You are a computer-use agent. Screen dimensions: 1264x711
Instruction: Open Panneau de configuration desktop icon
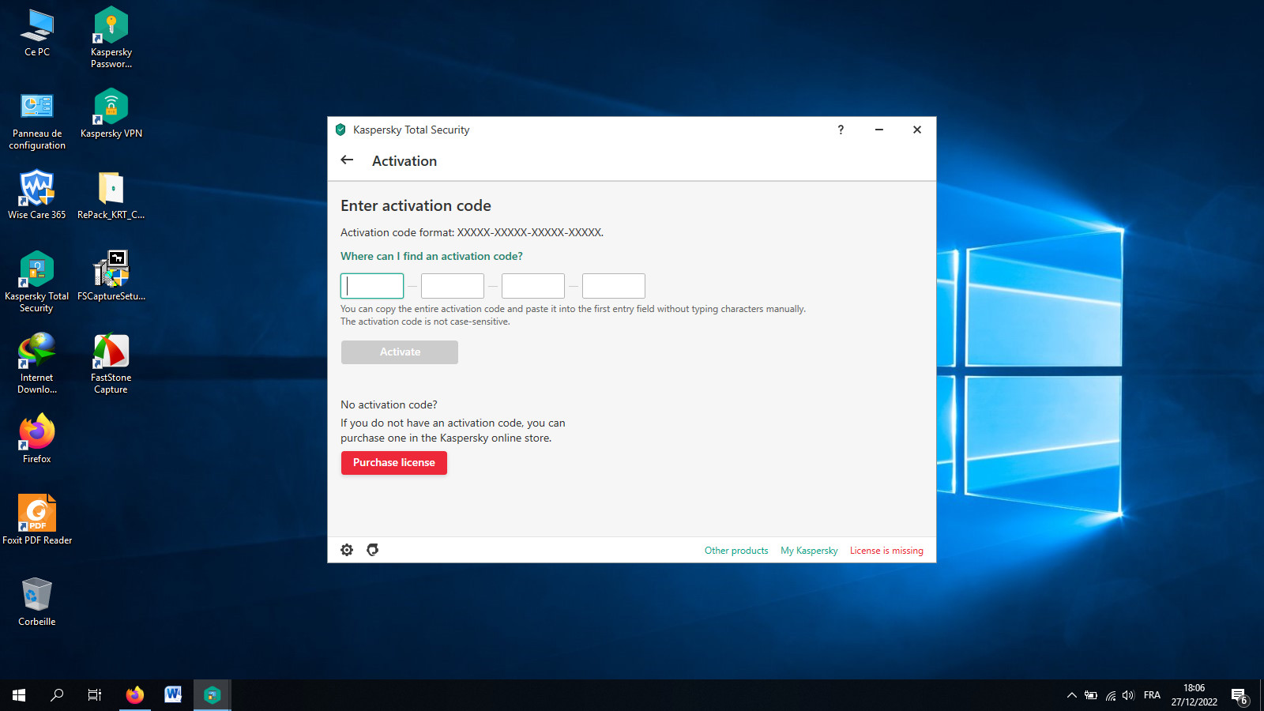click(x=37, y=119)
